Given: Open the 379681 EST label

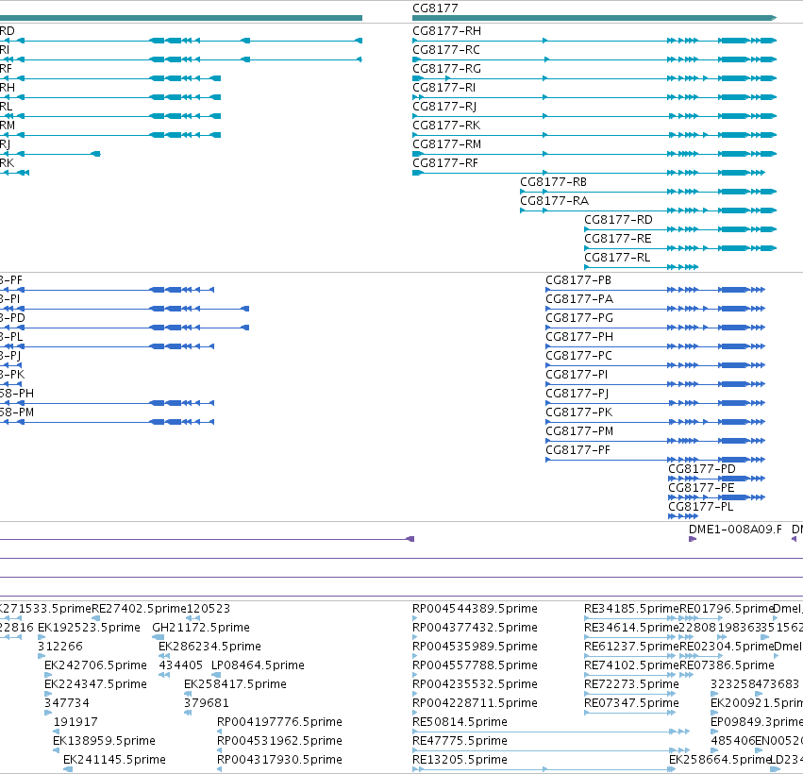Looking at the screenshot, I should 207,703.
